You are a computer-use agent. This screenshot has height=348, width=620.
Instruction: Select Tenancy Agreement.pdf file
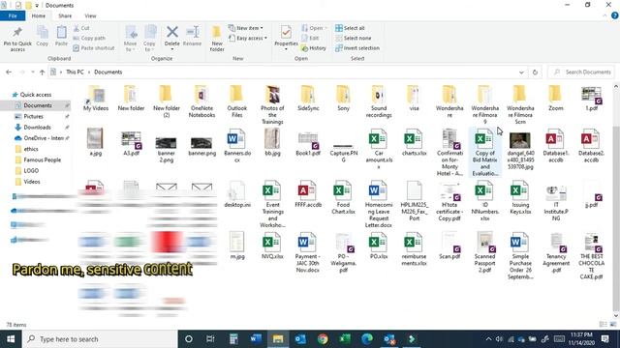click(555, 252)
